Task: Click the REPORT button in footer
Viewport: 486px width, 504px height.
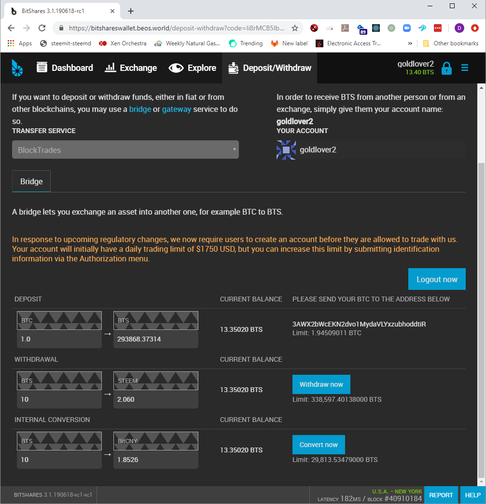Action: [441, 495]
